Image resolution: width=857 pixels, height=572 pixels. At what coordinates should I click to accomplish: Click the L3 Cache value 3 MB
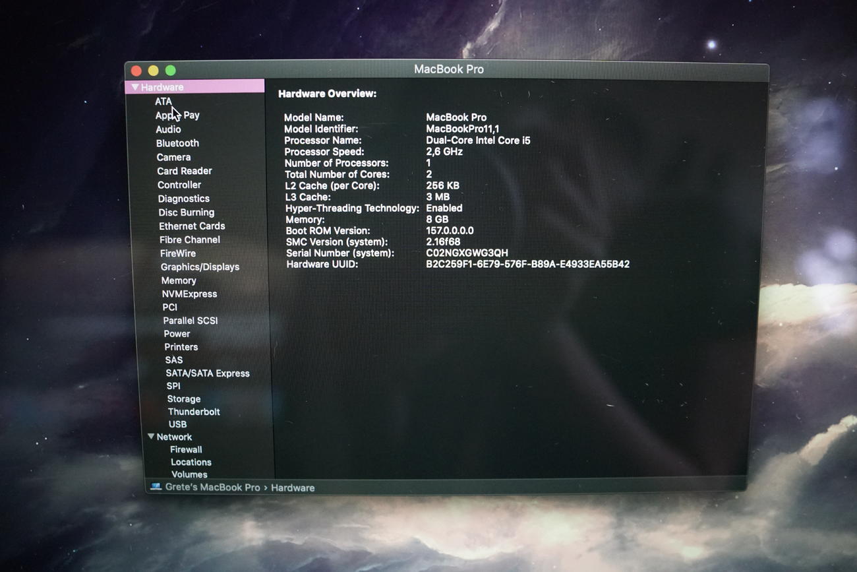coord(438,197)
